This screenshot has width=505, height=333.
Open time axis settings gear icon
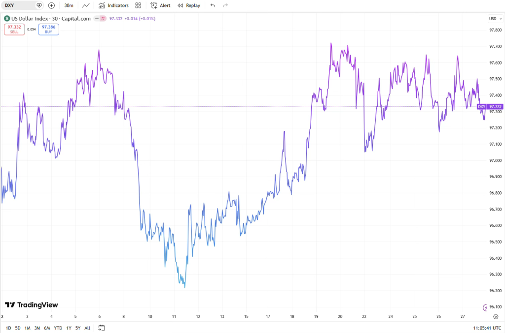pos(496,317)
